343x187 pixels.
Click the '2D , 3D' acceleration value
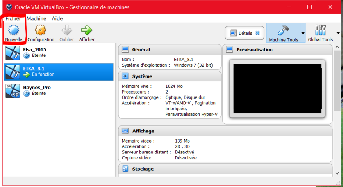point(182,146)
